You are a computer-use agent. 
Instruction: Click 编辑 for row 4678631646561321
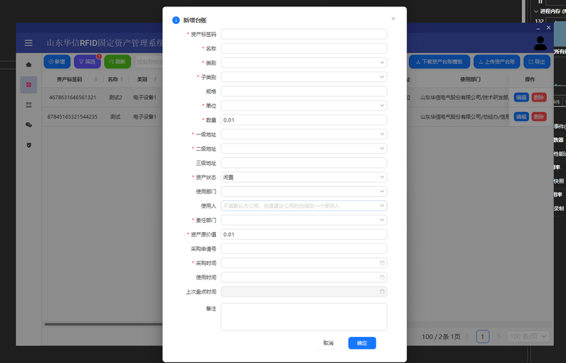click(521, 97)
